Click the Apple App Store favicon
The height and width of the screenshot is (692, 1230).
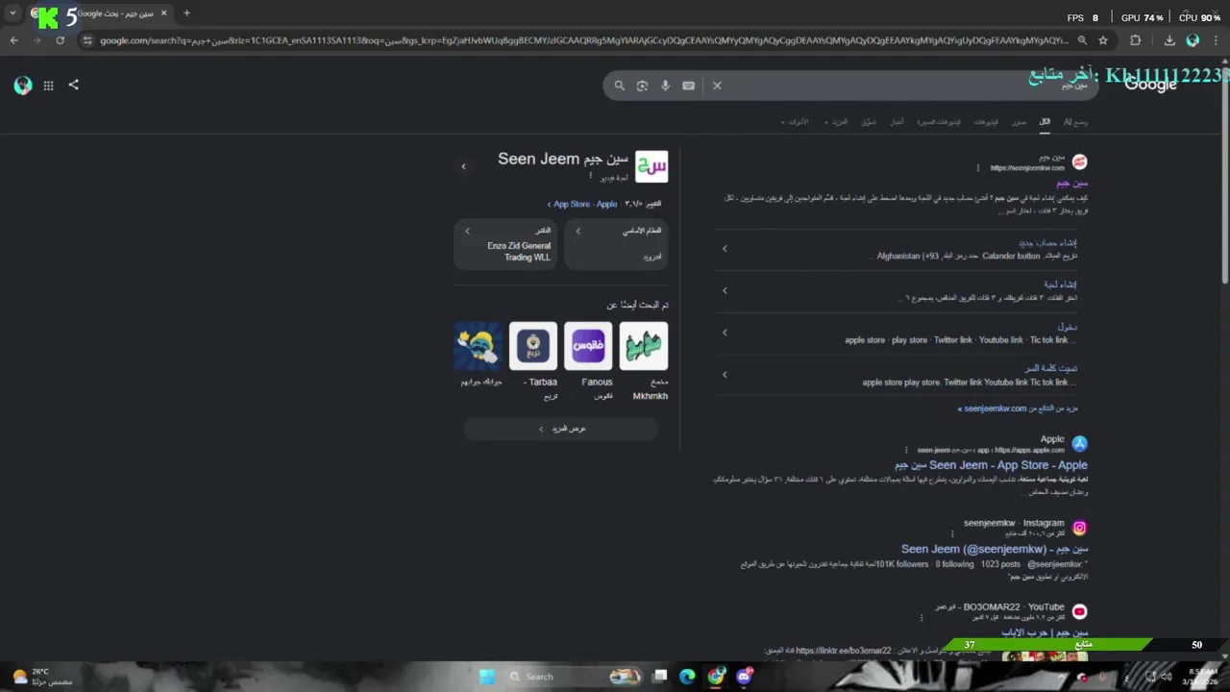pos(1079,443)
